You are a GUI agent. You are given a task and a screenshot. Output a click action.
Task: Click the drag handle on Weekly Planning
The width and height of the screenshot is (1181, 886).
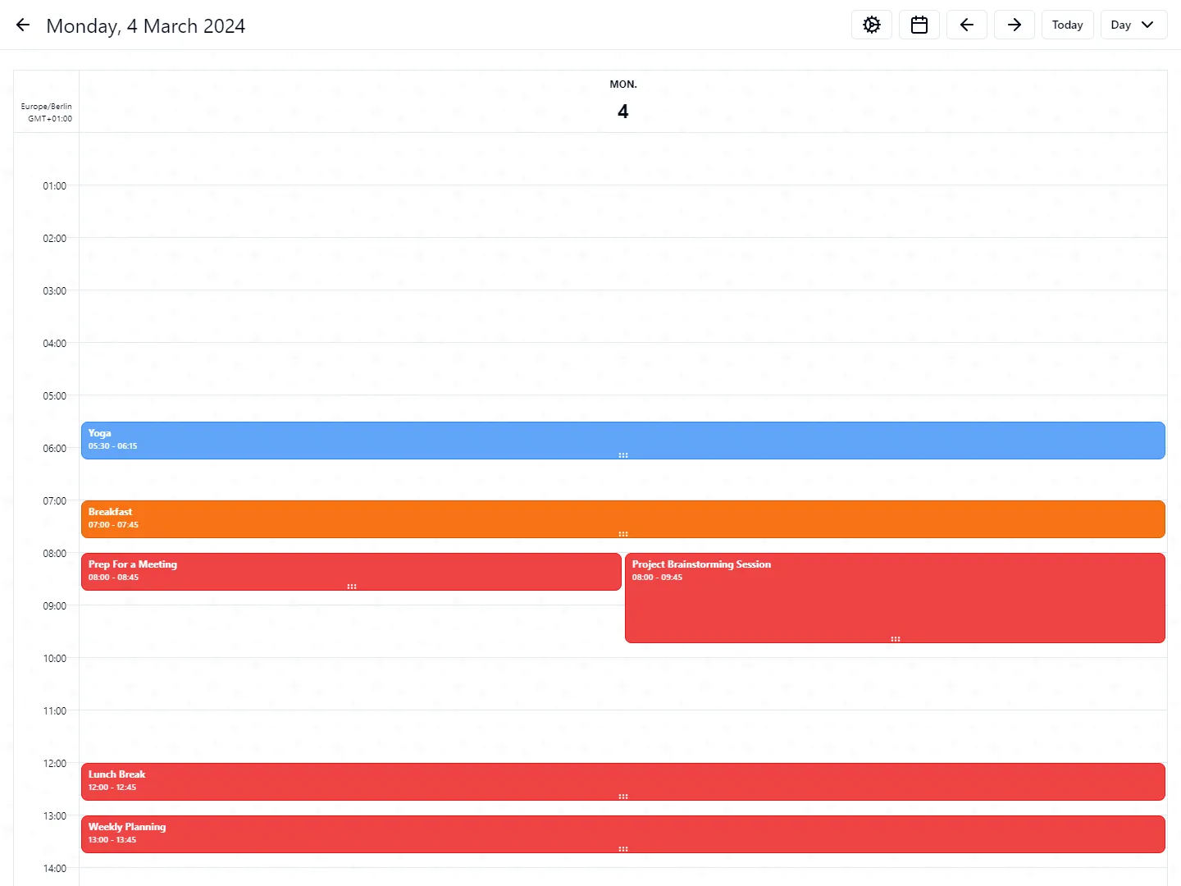[623, 849]
